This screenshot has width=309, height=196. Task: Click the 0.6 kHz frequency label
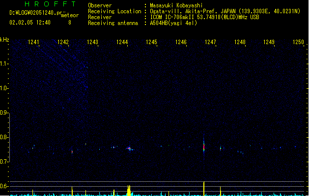[x=4, y=186]
